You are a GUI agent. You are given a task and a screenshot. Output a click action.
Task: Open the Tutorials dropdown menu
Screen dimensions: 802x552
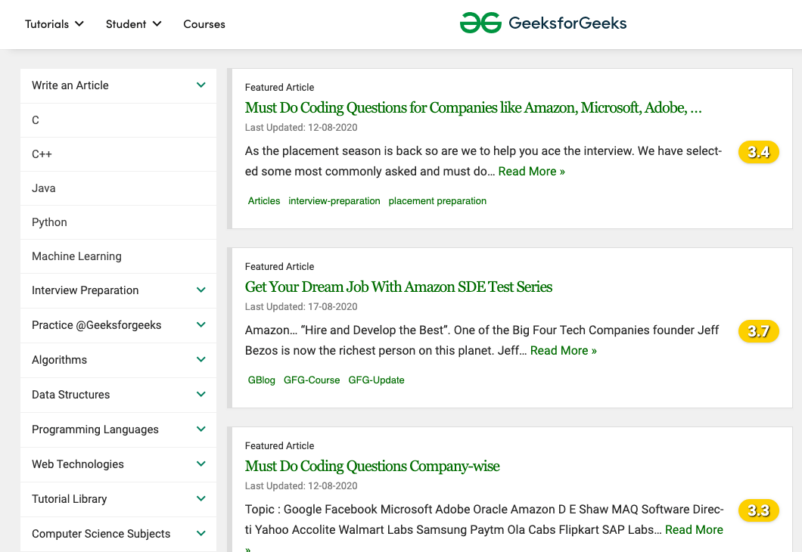point(54,24)
